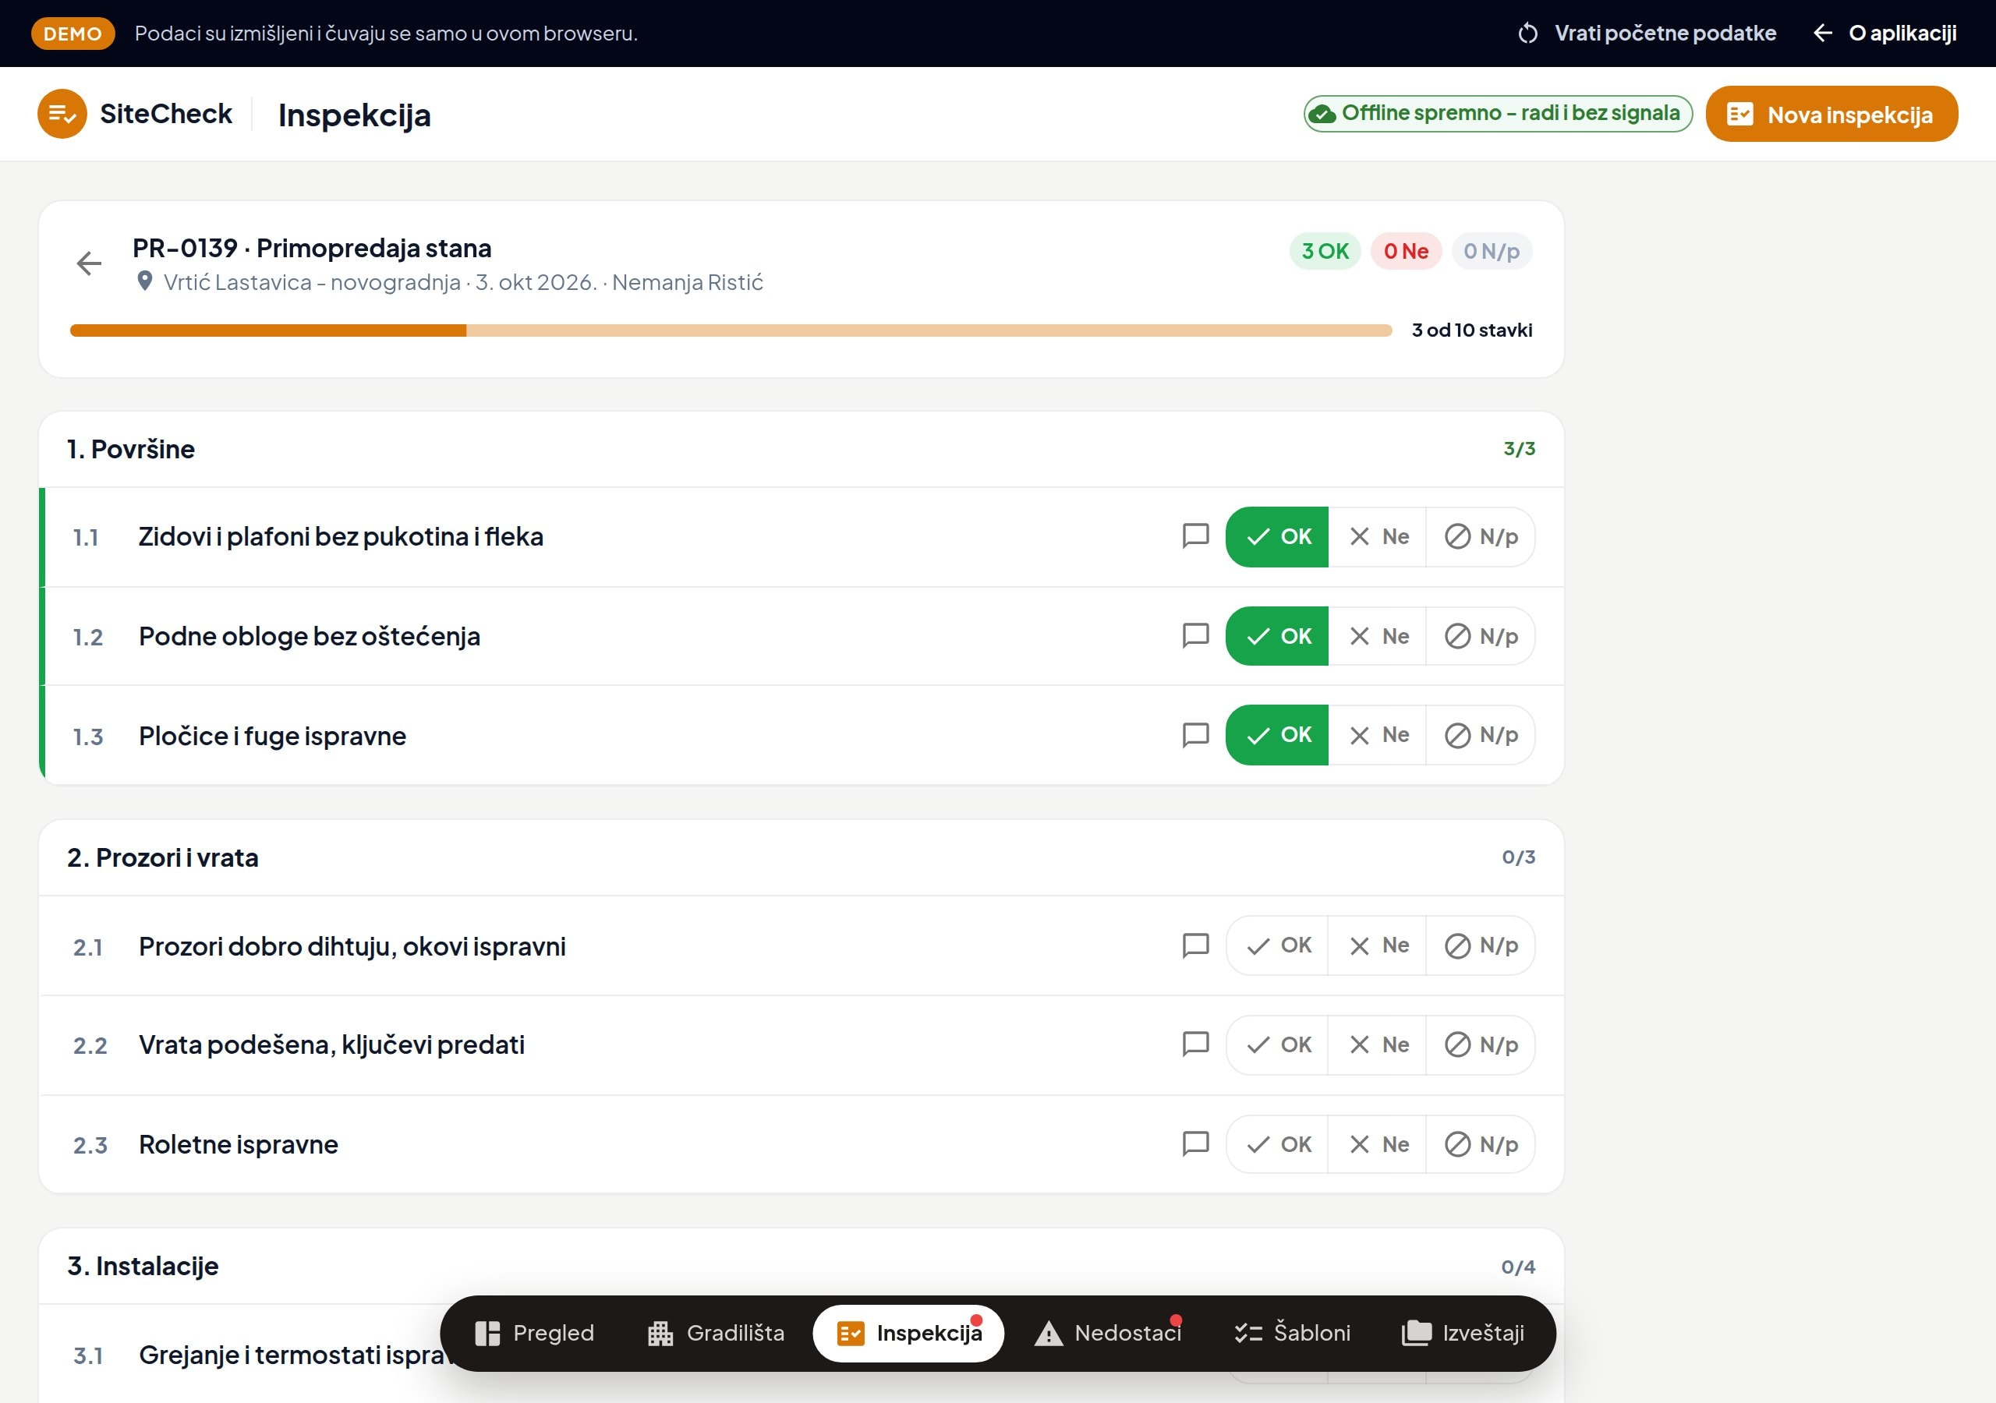This screenshot has width=1996, height=1403.
Task: Open Pregled tab in bottom navigation
Action: [x=535, y=1334]
